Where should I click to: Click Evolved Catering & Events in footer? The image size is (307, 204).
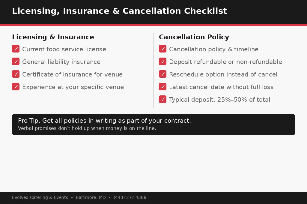click(40, 197)
